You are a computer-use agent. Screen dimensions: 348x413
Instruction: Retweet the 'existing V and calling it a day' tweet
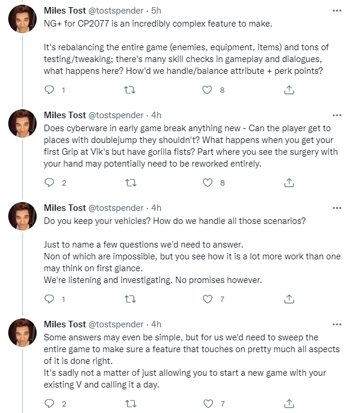click(131, 404)
